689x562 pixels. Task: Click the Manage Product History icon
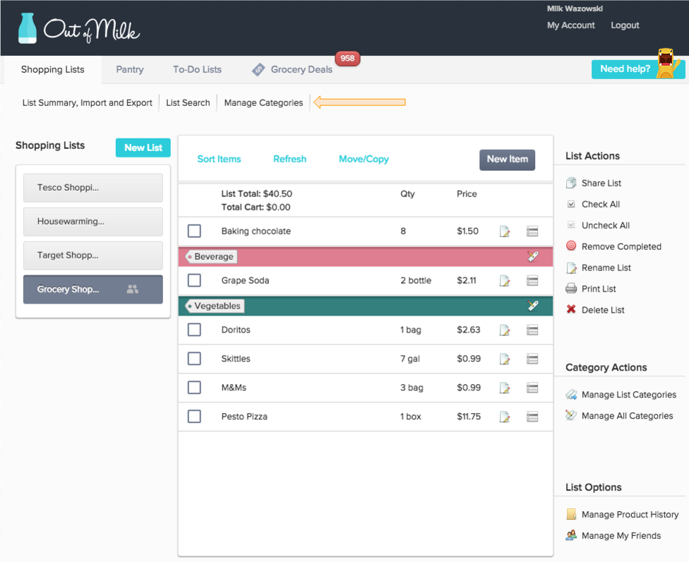pos(571,514)
